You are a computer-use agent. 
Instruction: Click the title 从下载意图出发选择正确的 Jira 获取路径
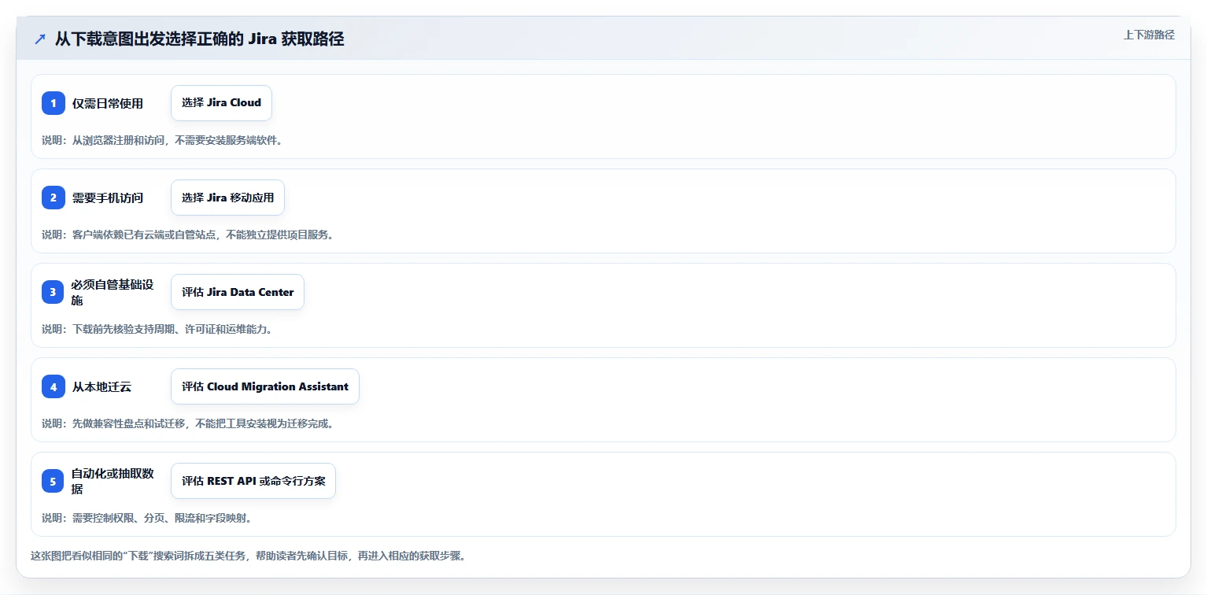point(200,39)
